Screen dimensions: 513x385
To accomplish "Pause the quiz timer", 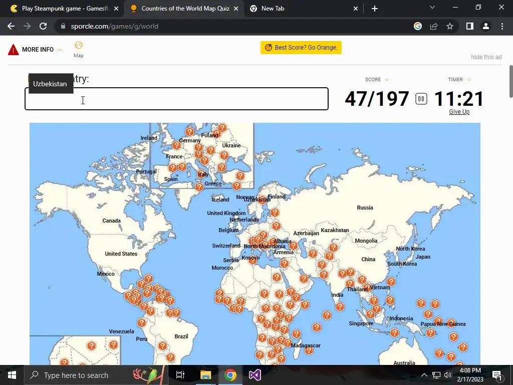I will (421, 99).
